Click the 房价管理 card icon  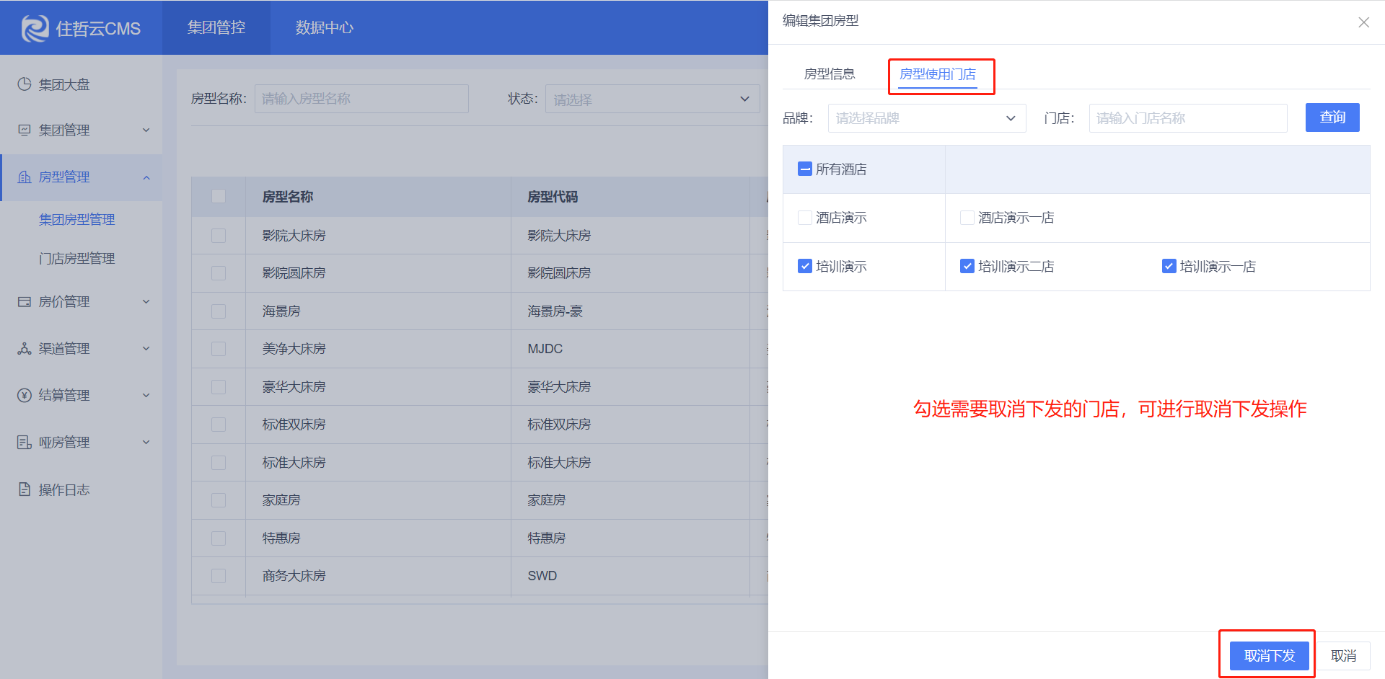click(25, 301)
